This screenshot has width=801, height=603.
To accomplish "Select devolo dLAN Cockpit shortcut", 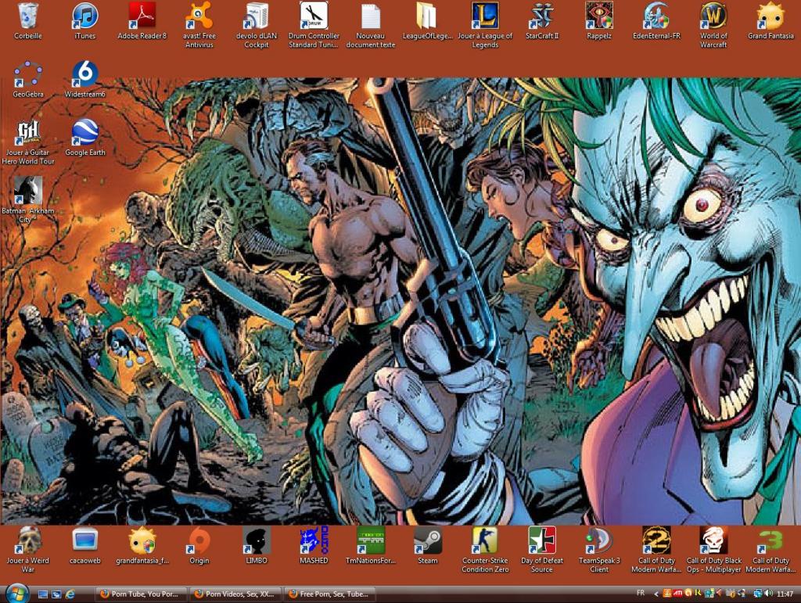I will pos(257,26).
